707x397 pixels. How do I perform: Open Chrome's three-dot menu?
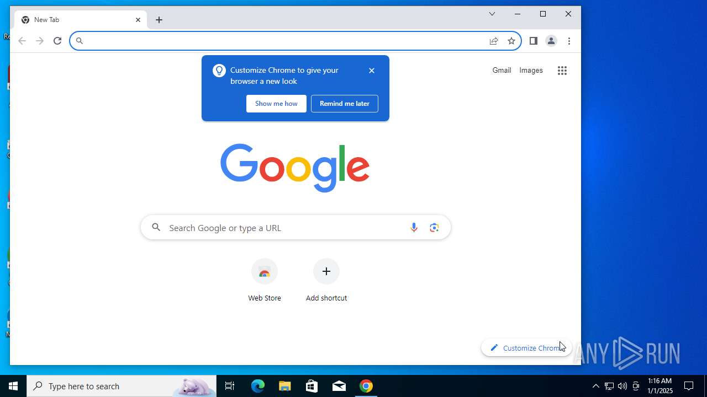click(x=569, y=41)
